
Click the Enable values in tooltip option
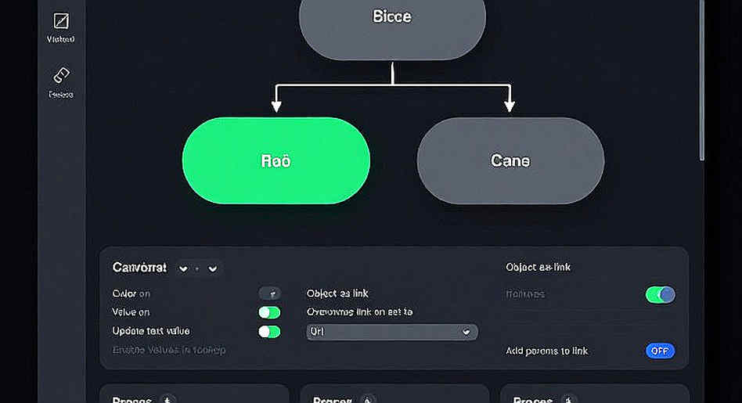pos(169,350)
